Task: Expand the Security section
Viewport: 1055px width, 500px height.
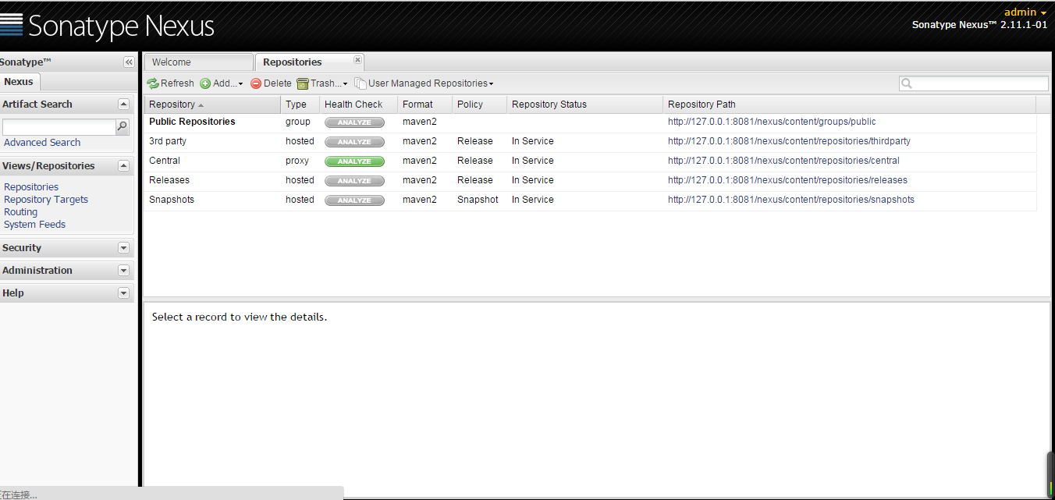Action: (123, 247)
